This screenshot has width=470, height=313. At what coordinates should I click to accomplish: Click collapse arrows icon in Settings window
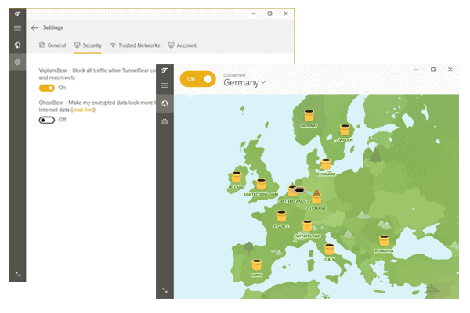pyautogui.click(x=18, y=274)
